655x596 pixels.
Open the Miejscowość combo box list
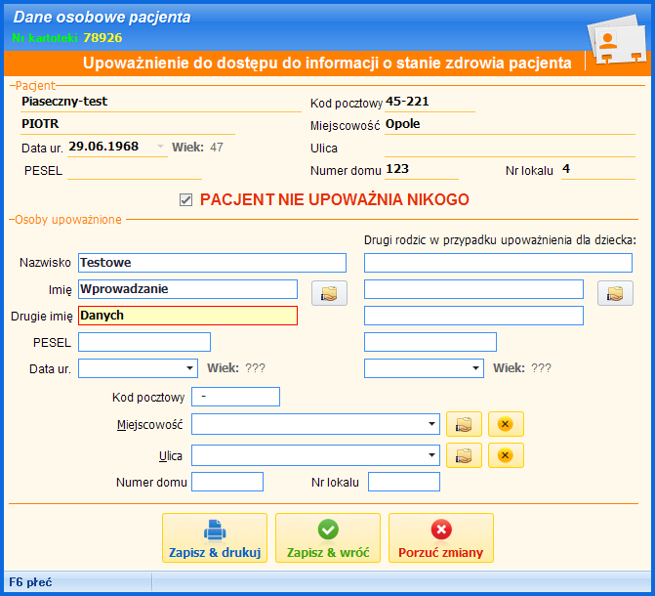[431, 424]
